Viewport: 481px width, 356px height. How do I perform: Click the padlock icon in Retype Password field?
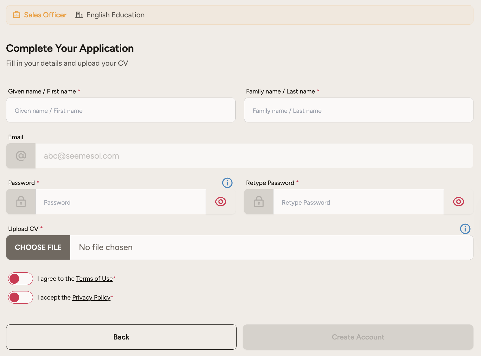tap(259, 202)
